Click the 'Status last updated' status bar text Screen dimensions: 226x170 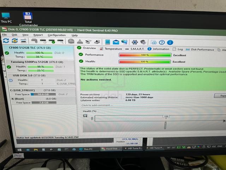pos(47,137)
